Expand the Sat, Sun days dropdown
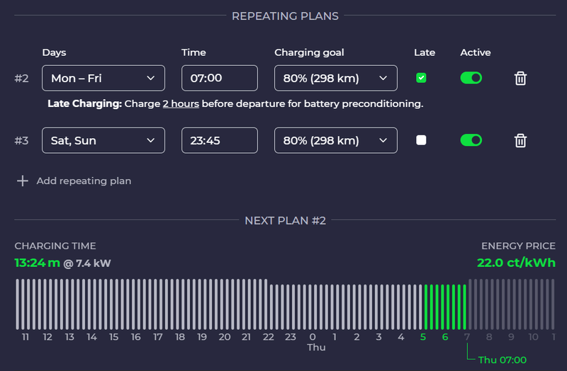 click(x=103, y=140)
